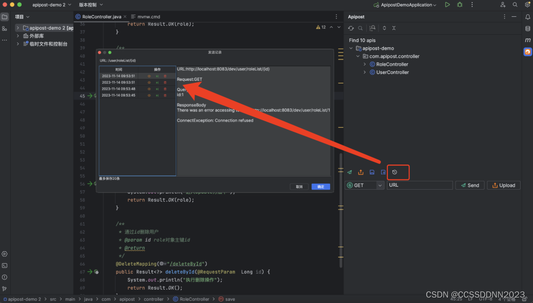The width and height of the screenshot is (533, 303).
Task: Click the 取消 button in dialog
Action: 299,187
